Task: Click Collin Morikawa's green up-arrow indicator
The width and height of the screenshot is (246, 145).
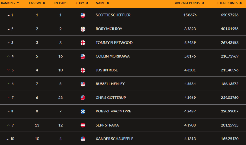Action: pyautogui.click(x=8, y=57)
